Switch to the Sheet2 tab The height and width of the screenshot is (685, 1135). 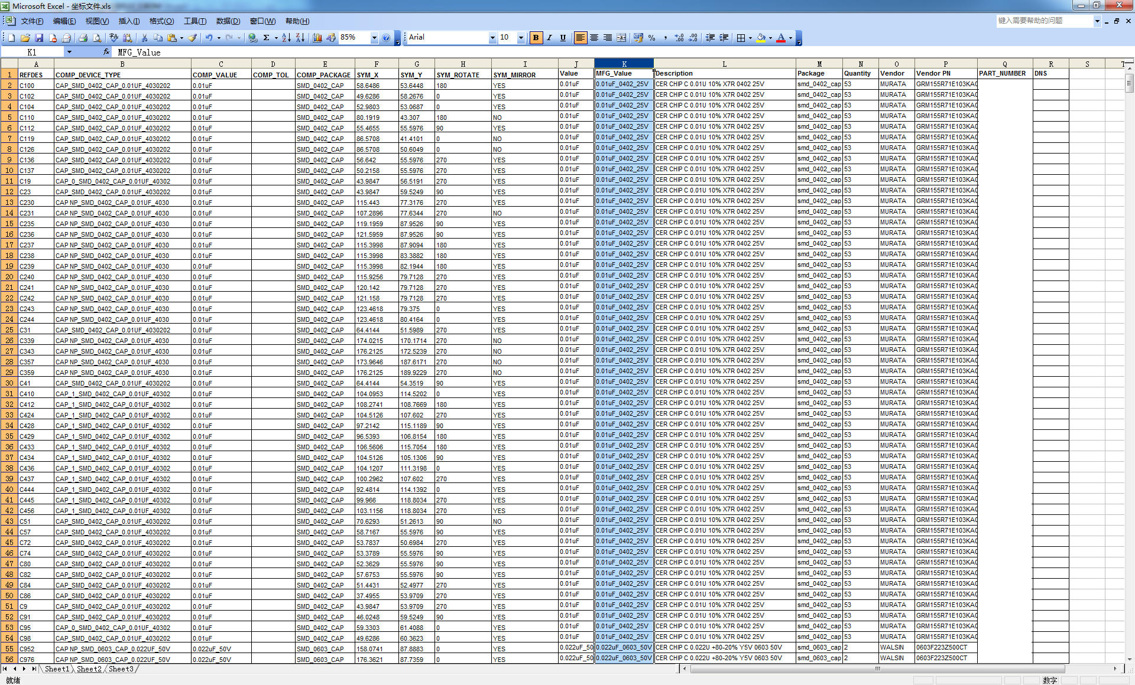tap(89, 669)
